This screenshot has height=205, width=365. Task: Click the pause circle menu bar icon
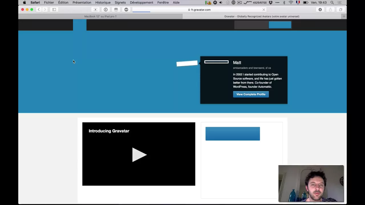click(215, 3)
